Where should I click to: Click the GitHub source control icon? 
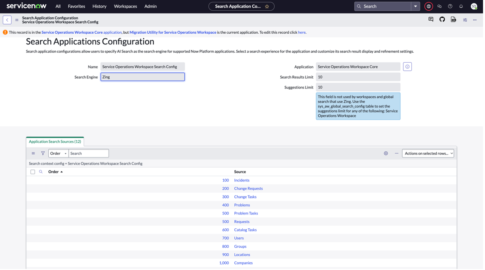[444, 19]
